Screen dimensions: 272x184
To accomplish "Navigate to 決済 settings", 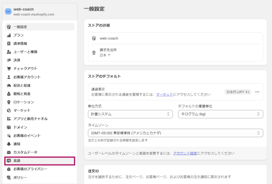I will [40, 60].
